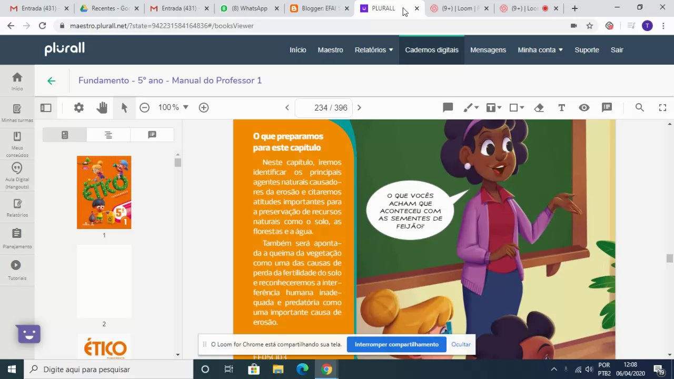Select the comment bubble tool
Image resolution: width=674 pixels, height=379 pixels.
point(448,107)
